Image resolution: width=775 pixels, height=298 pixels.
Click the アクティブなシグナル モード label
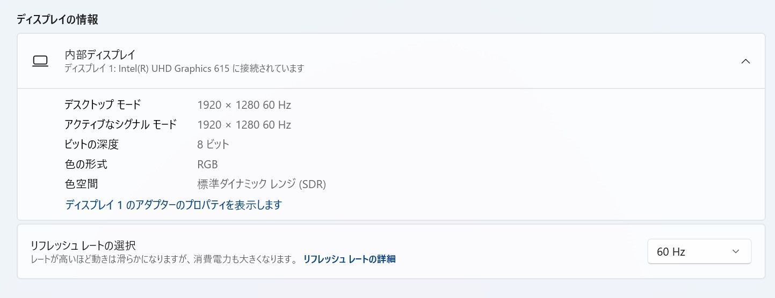(x=120, y=124)
